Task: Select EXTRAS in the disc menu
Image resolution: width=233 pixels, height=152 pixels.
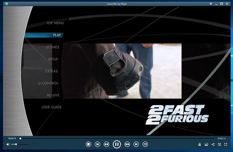Action: coord(51,71)
